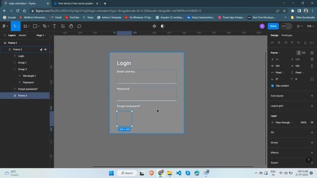The height and width of the screenshot is (178, 317).
Task: Open tidy up distribute options
Action: [x=312, y=43]
